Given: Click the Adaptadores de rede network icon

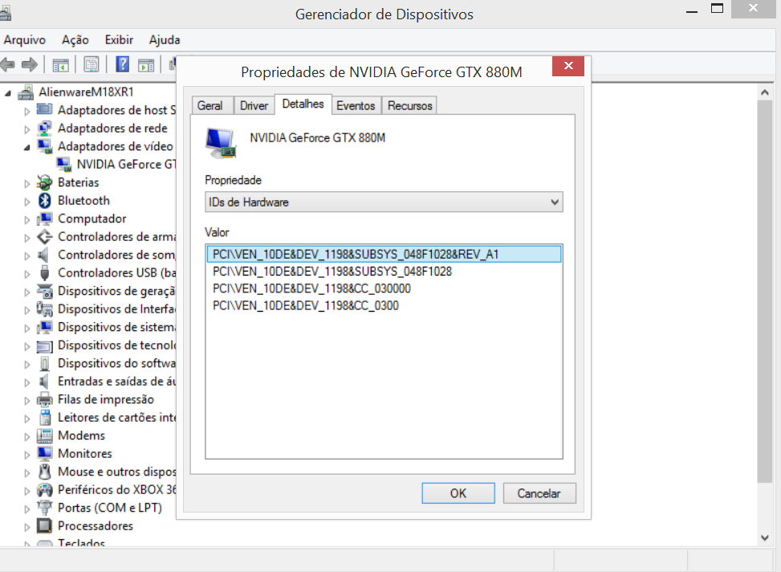Looking at the screenshot, I should [44, 129].
